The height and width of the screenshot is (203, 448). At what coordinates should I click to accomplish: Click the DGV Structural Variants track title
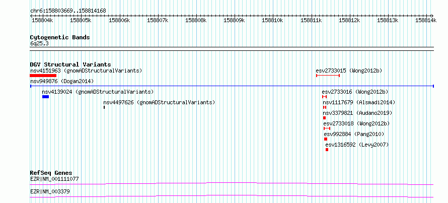pos(70,64)
